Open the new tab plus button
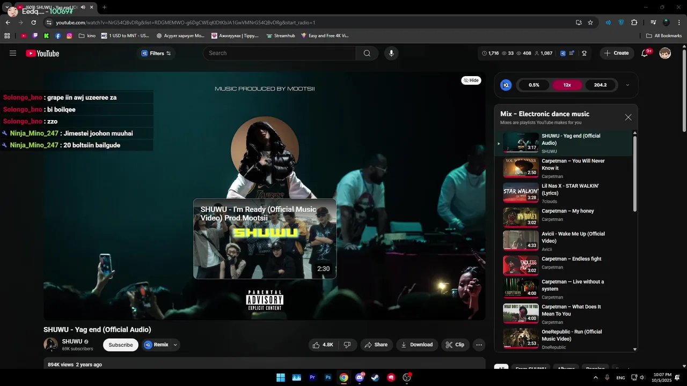Image resolution: width=687 pixels, height=386 pixels. tap(104, 8)
